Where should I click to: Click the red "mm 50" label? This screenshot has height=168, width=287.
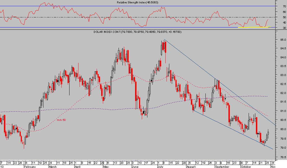click(x=61, y=120)
